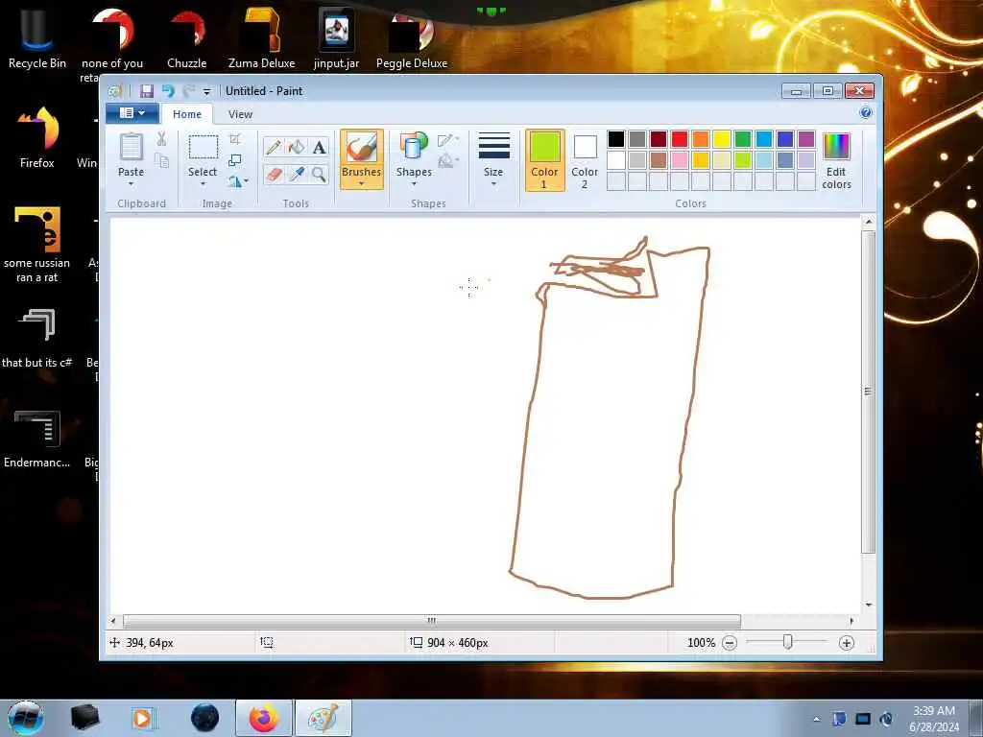Open Customize Quick Access Toolbar dropdown

[207, 91]
